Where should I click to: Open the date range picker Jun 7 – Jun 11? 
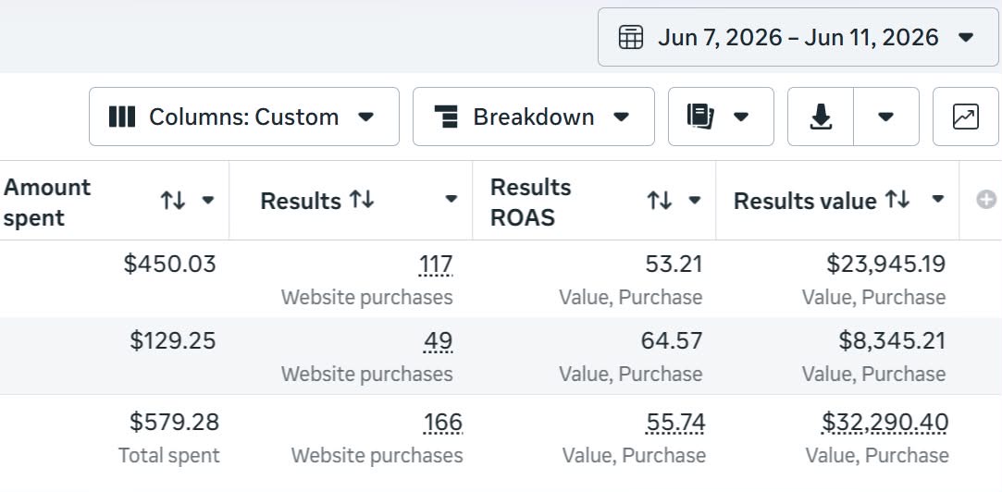pos(798,37)
